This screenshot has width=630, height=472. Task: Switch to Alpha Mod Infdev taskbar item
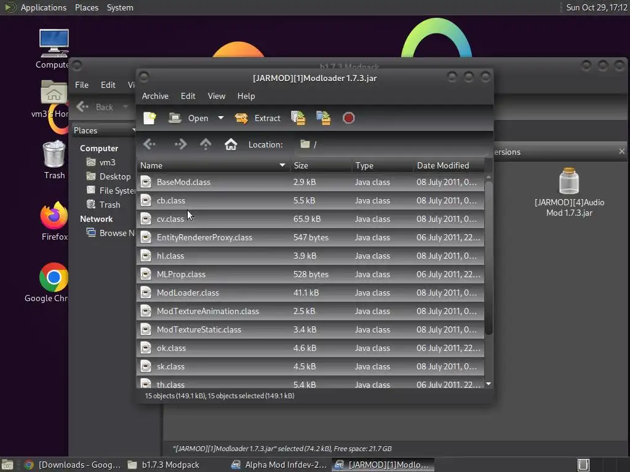click(x=279, y=465)
